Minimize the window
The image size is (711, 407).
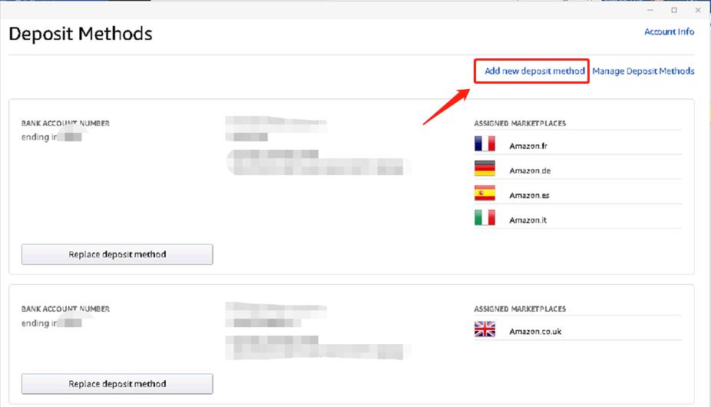point(650,10)
